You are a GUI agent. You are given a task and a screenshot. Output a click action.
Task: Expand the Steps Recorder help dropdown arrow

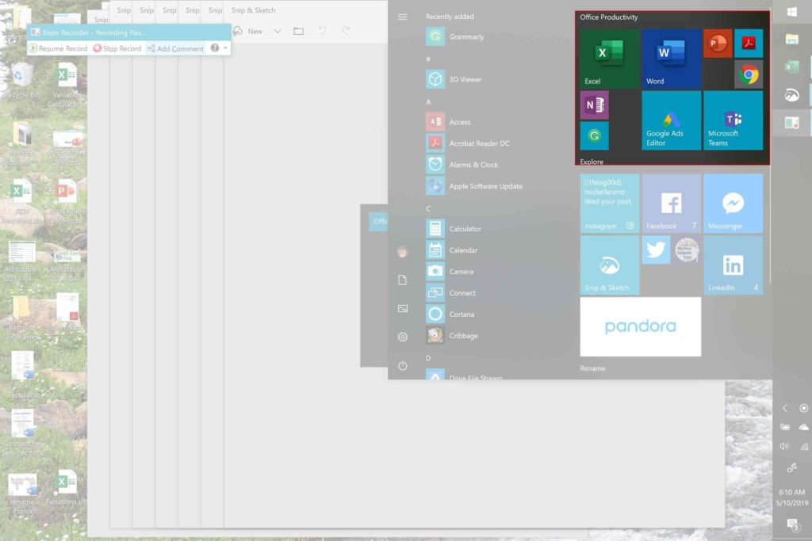226,48
